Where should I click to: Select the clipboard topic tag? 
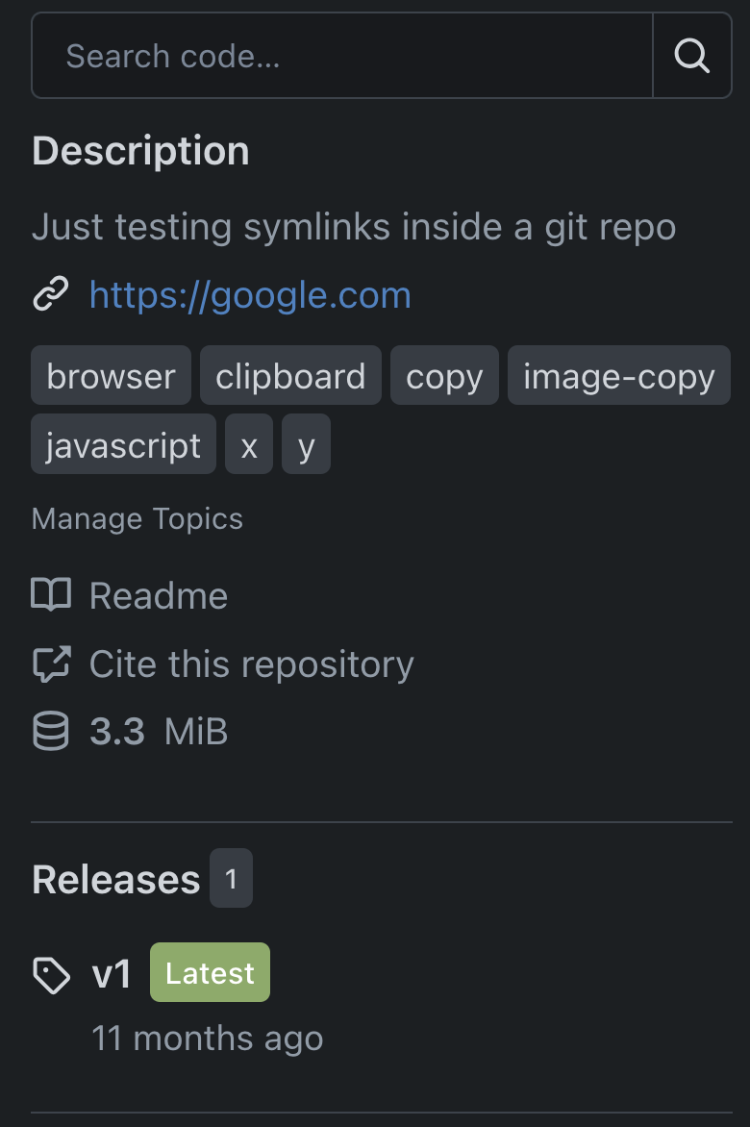[290, 376]
